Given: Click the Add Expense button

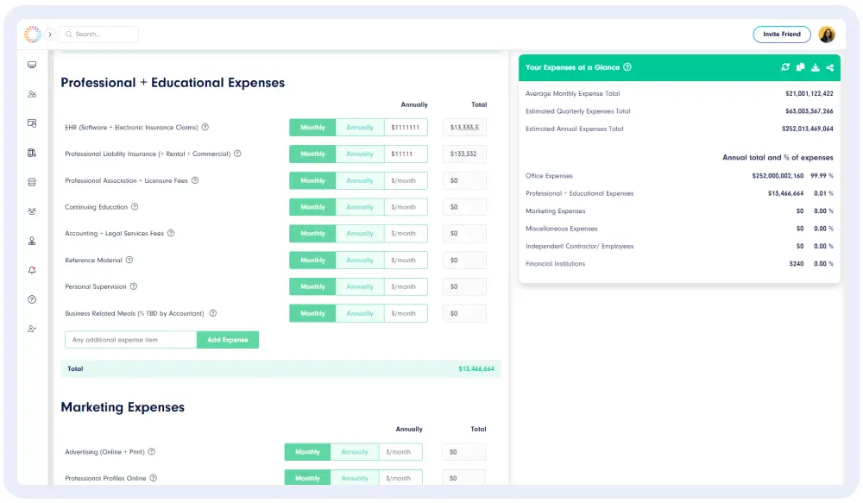Looking at the screenshot, I should click(x=228, y=340).
